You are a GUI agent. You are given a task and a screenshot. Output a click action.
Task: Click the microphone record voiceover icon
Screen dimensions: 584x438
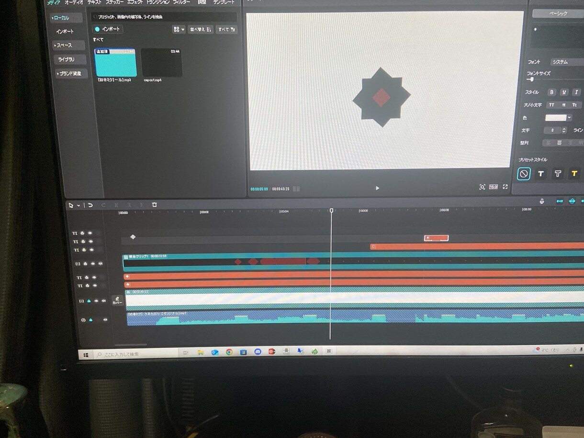pos(542,201)
